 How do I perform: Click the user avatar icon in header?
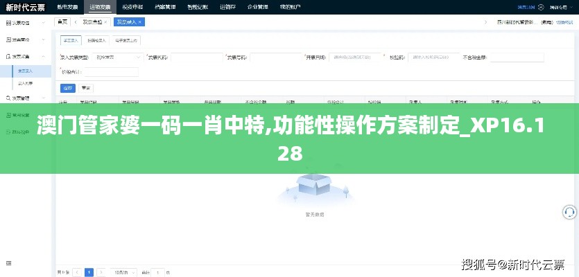click(541, 7)
